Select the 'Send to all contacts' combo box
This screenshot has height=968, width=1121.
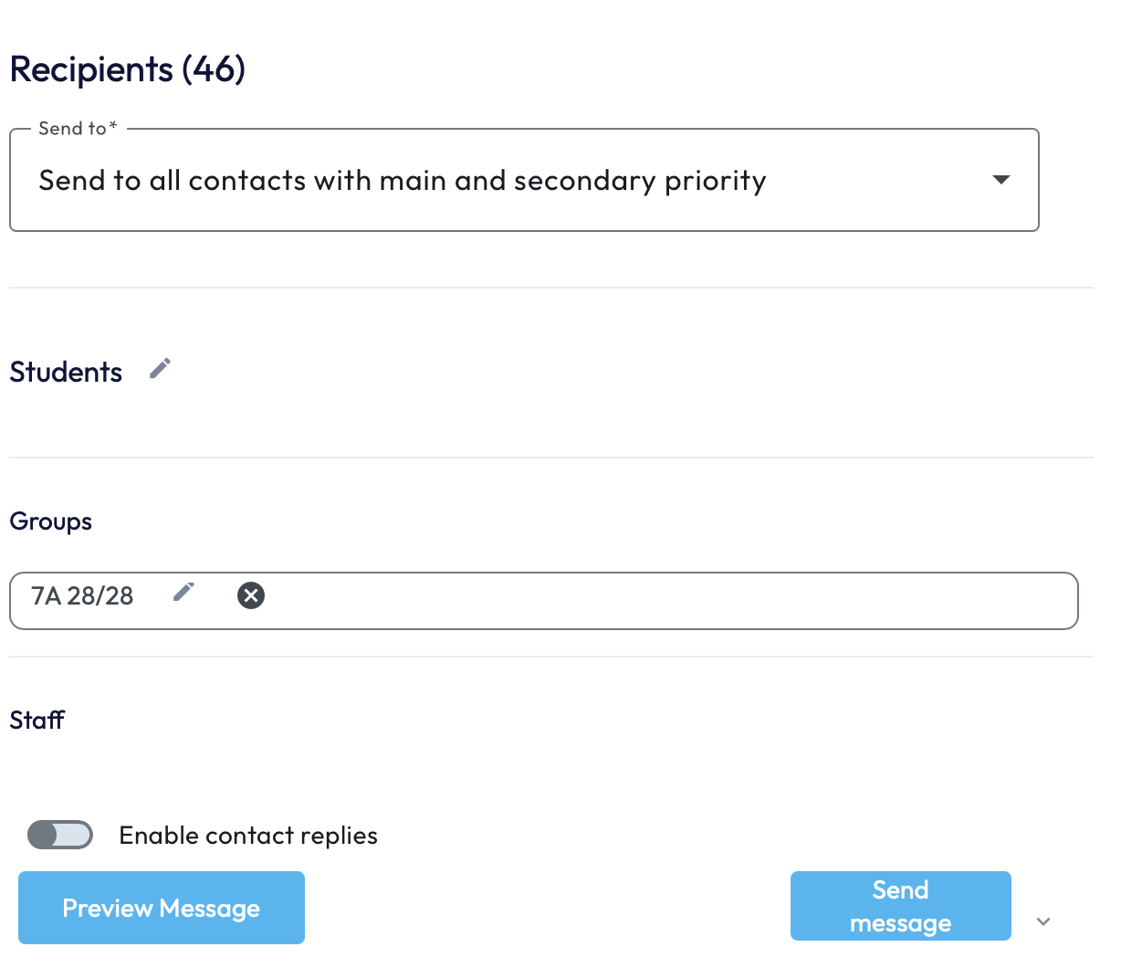(x=511, y=181)
